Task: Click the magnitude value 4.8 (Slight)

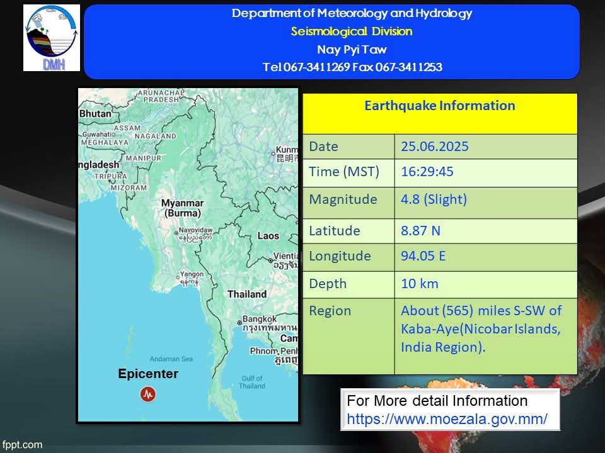Action: click(434, 199)
